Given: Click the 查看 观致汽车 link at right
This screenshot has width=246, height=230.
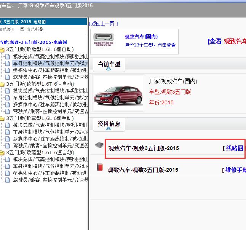Looking at the screenshot, I should pos(227,41).
